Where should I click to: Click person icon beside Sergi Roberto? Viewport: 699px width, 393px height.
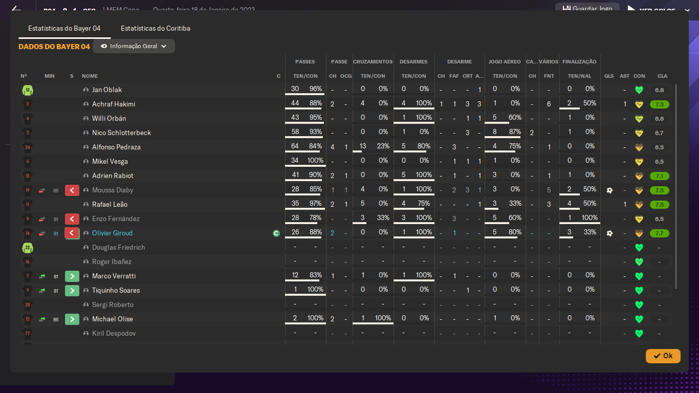(86, 304)
